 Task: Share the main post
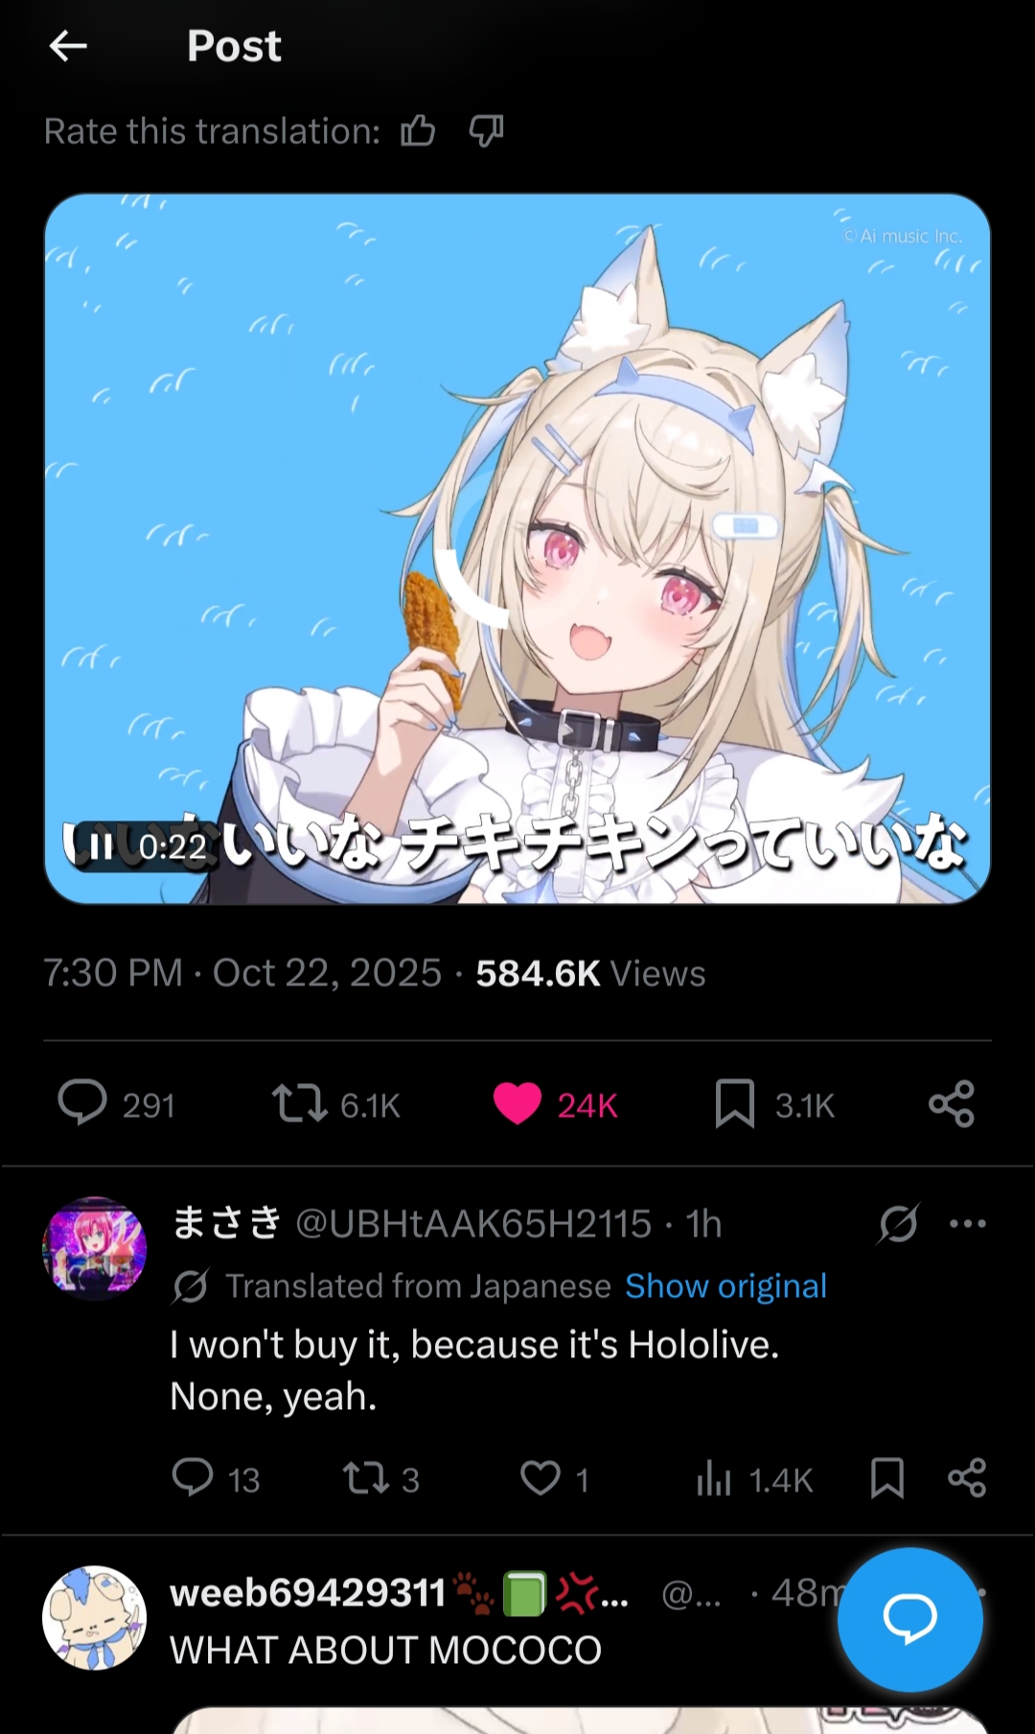pyautogui.click(x=952, y=1103)
